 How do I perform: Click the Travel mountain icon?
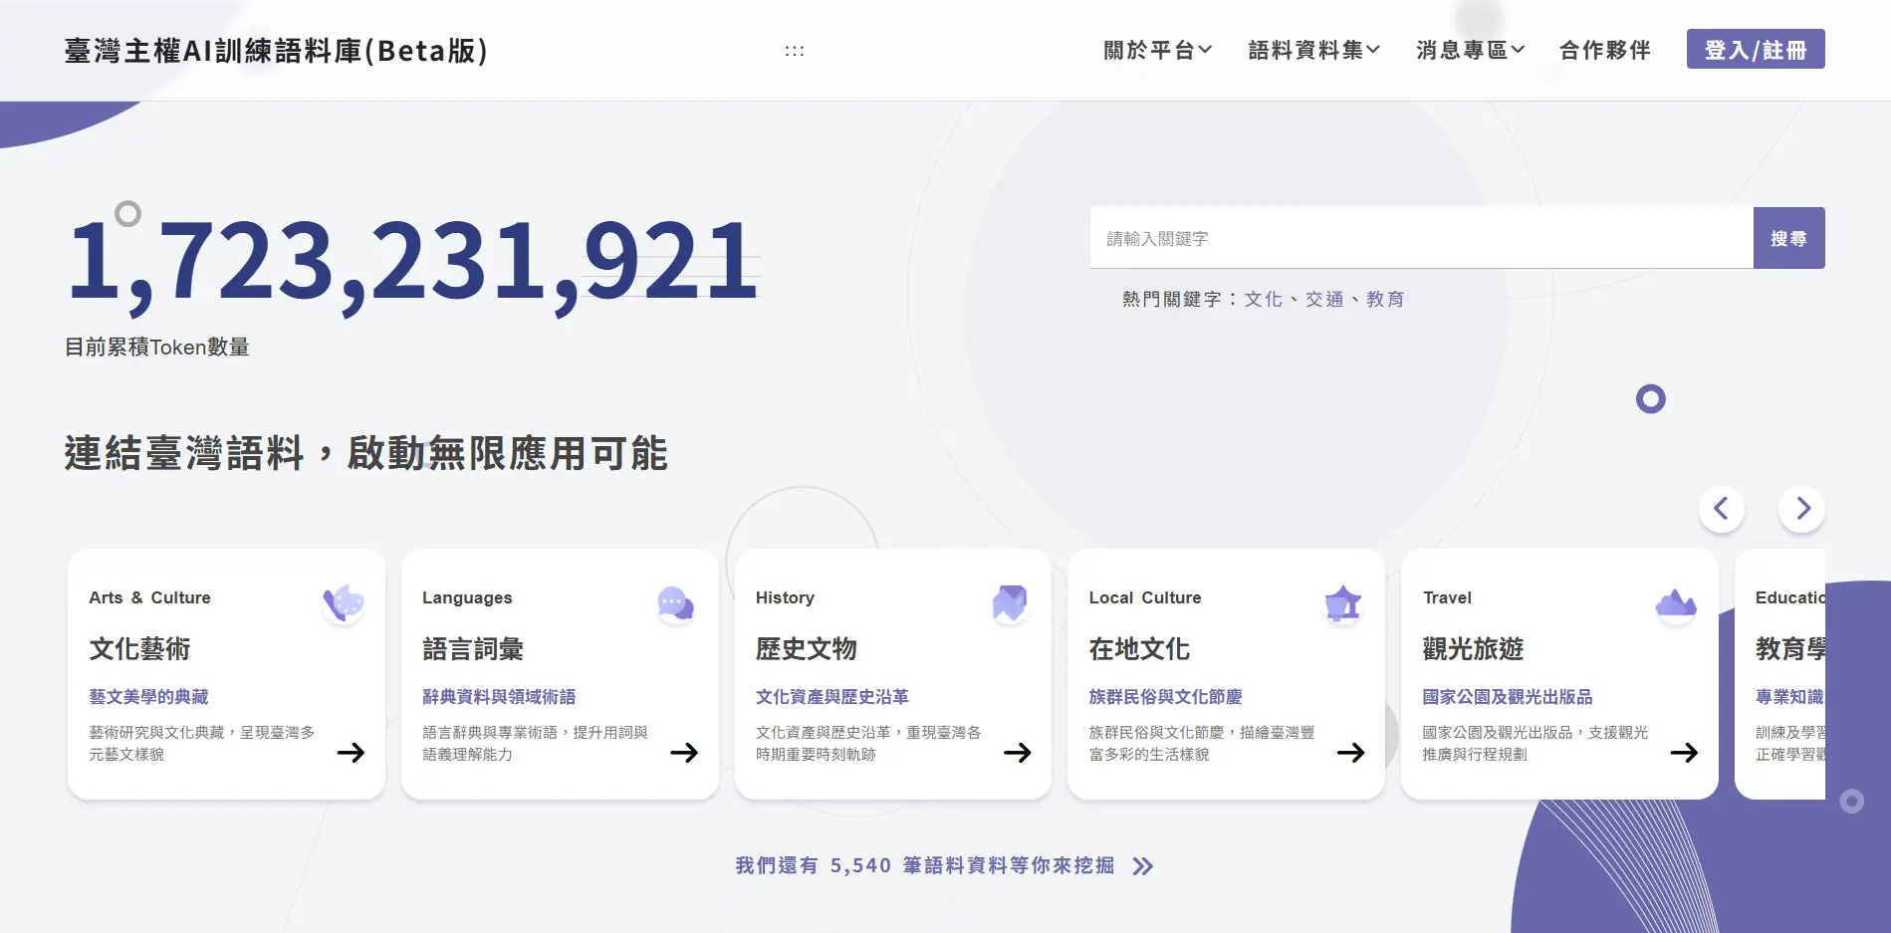click(x=1676, y=603)
